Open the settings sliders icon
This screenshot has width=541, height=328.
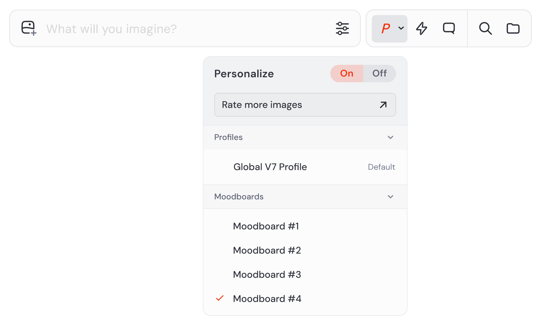(x=342, y=29)
